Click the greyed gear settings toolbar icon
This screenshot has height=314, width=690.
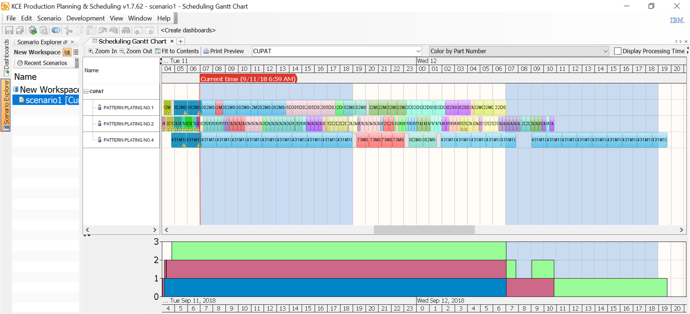point(44,30)
